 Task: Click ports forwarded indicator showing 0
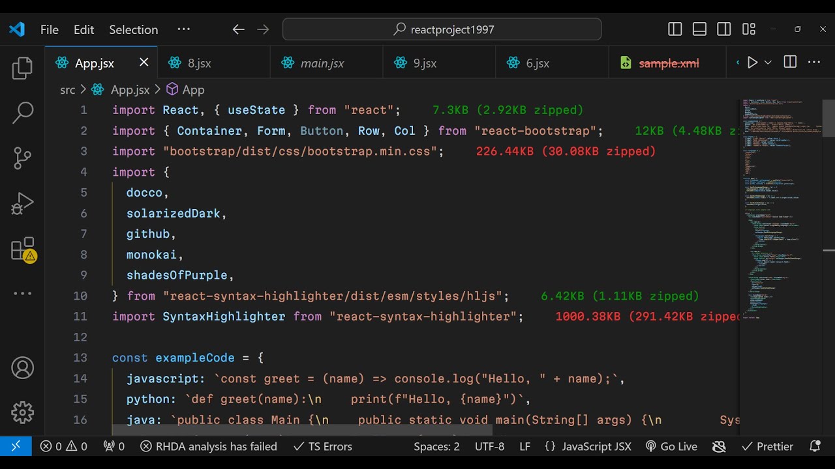tap(114, 446)
